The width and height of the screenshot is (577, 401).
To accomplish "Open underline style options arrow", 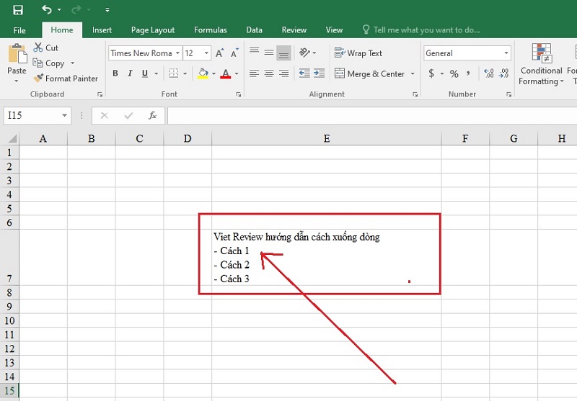I will [156, 73].
